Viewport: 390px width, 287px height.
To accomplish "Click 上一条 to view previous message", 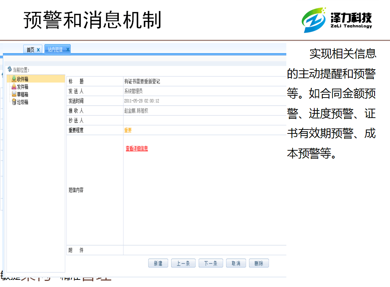I will click(x=183, y=263).
